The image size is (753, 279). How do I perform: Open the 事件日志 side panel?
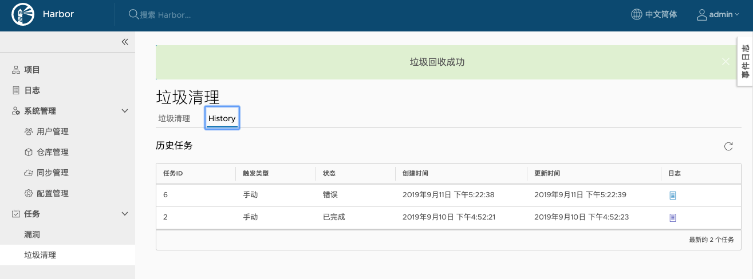point(745,62)
